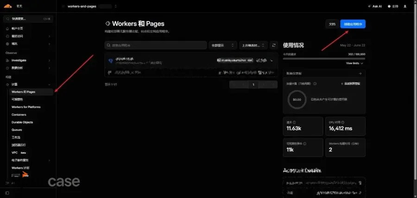Open the 上次修改时 sort dropdown
This screenshot has height=198, width=417.
(253, 45)
